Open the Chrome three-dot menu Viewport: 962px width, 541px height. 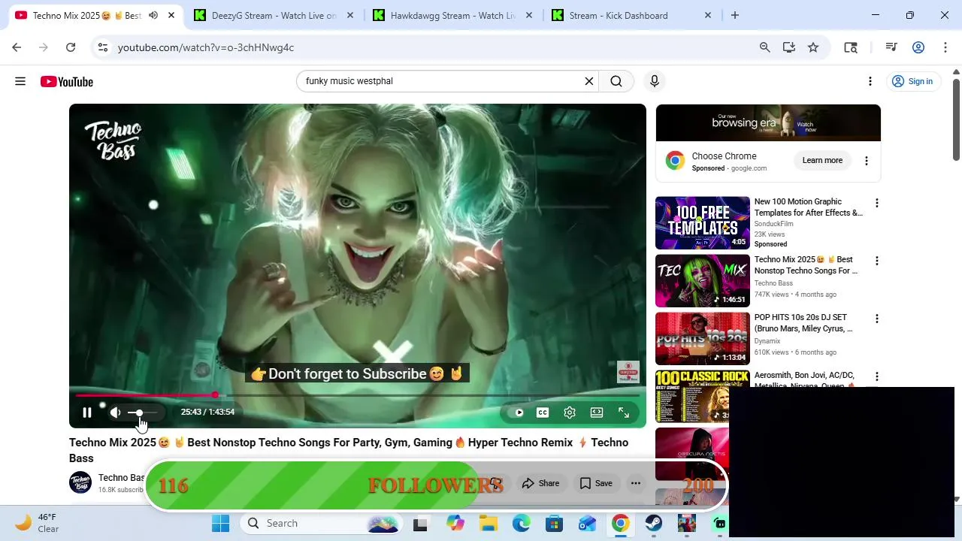tap(945, 47)
